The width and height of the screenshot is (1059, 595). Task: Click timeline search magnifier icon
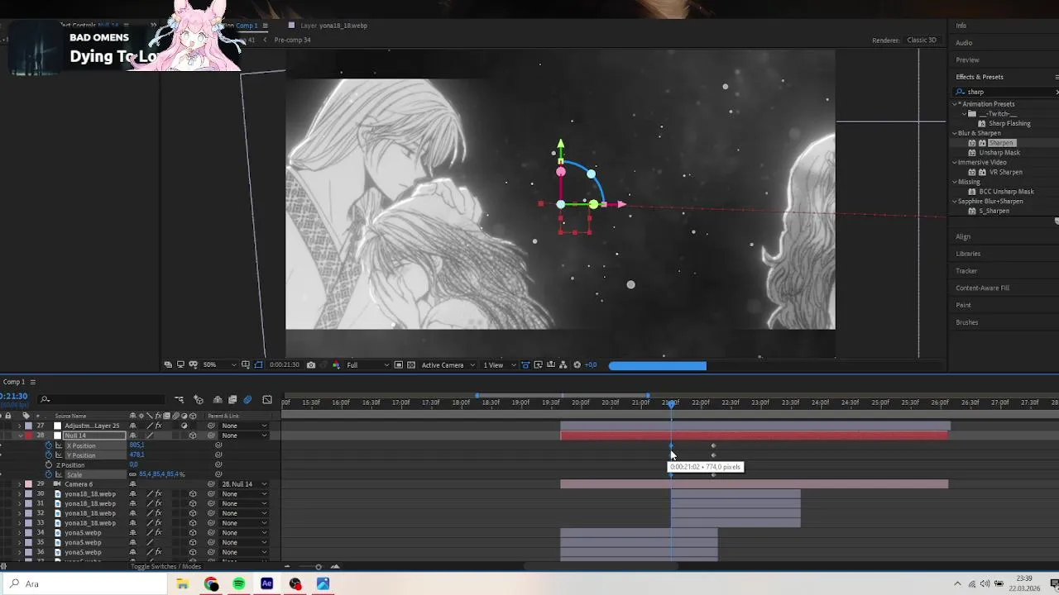click(45, 399)
